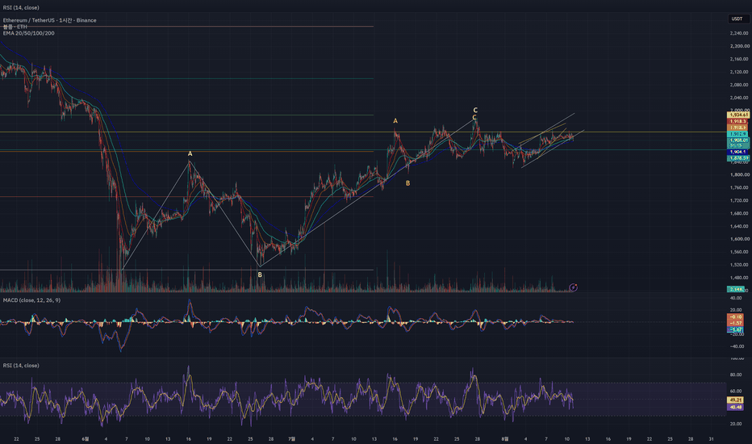Click the USDT currency button on price scale
Screen dimensions: 752x444
[x=738, y=19]
